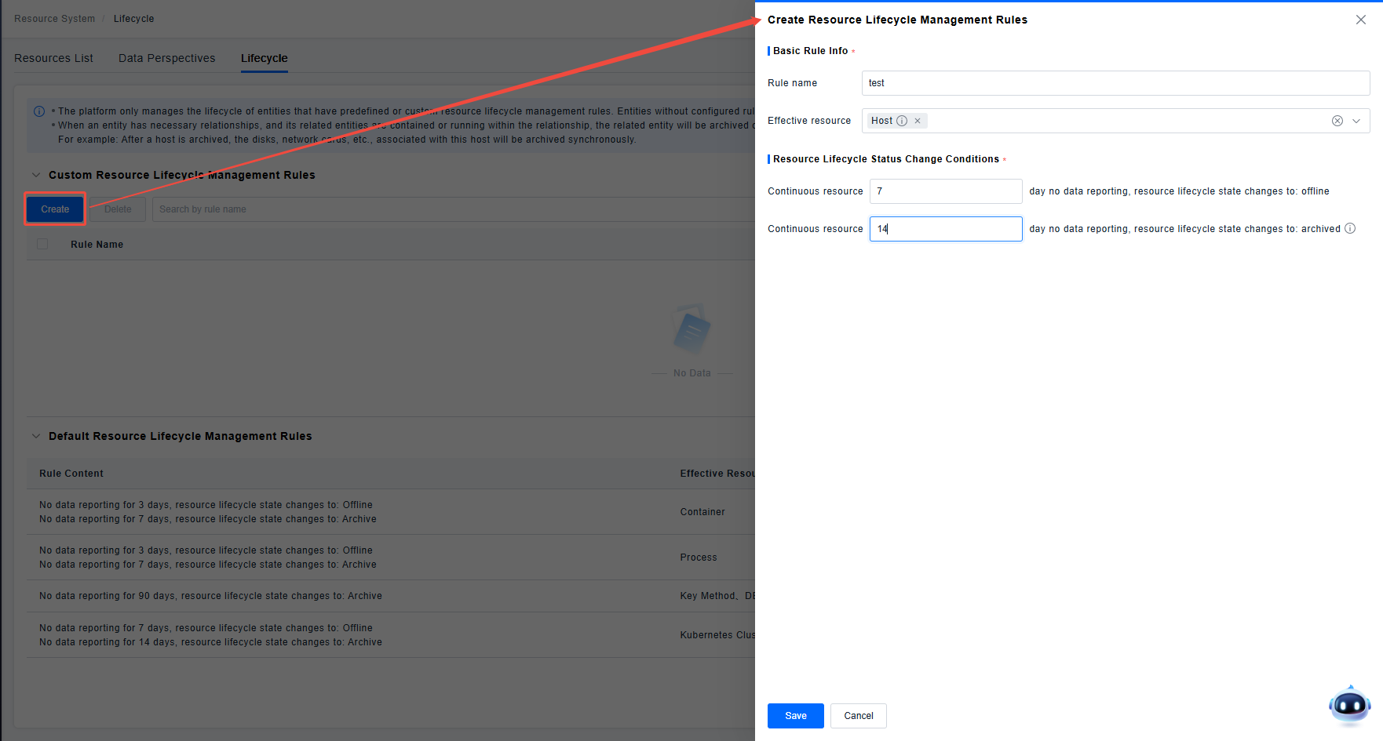1383x741 pixels.
Task: Tick the select-all checkbox beside Rule Name
Action: point(42,244)
